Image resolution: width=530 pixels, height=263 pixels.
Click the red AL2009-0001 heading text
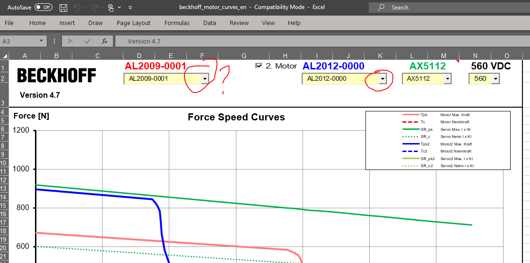pos(156,66)
